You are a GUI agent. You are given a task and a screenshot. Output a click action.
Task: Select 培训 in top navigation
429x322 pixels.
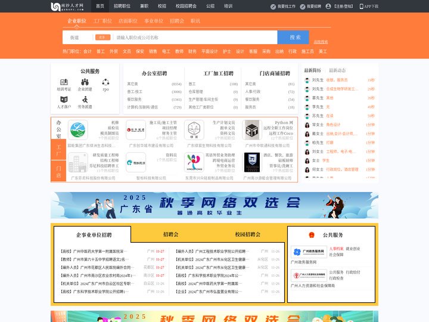tap(228, 6)
